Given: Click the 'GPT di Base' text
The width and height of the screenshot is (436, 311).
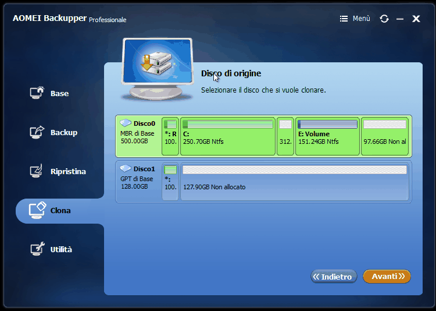Looking at the screenshot, I should (137, 179).
